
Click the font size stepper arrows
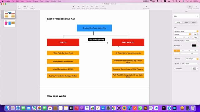[198, 34]
